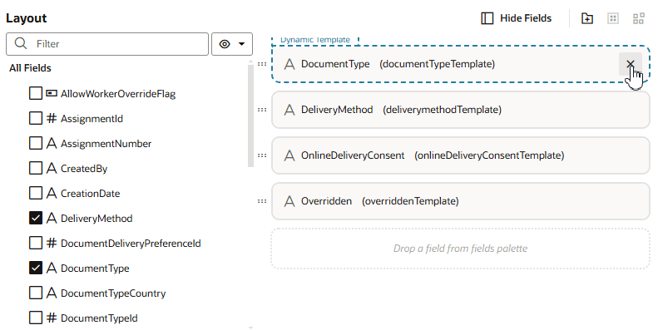Screen dimensions: 658x330
Task: Click Hide Fields button
Action: (x=516, y=18)
